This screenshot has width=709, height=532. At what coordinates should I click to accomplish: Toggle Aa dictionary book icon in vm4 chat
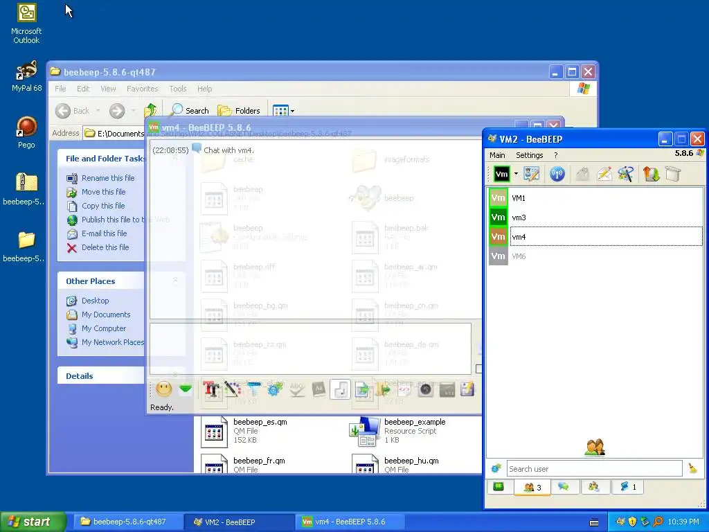point(318,389)
